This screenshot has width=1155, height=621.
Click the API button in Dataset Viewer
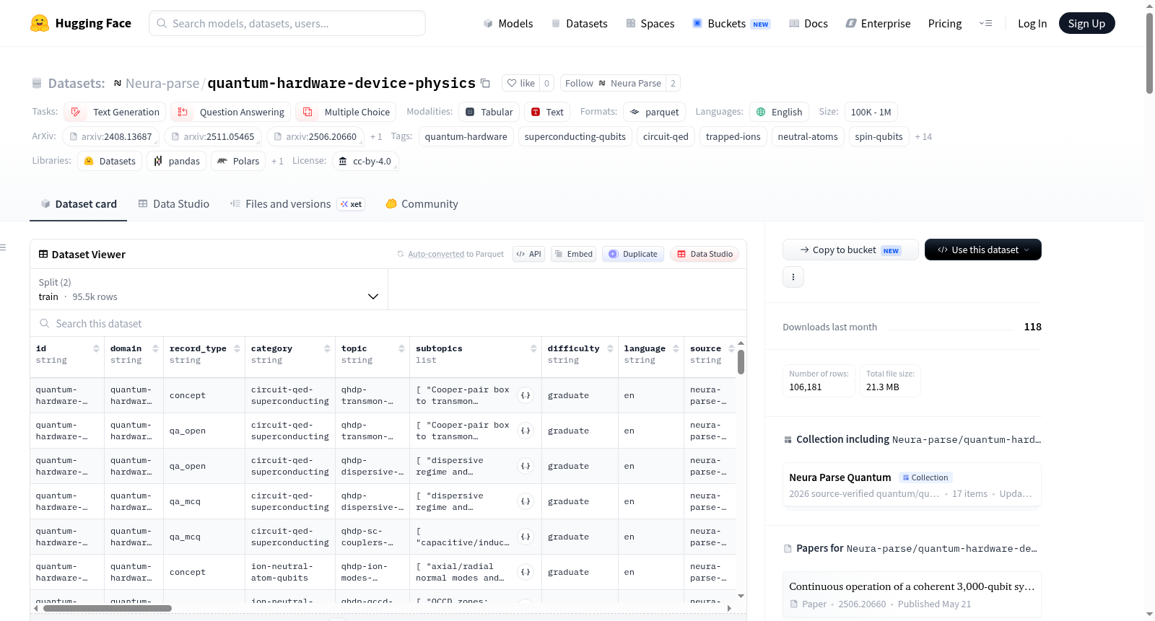528,254
